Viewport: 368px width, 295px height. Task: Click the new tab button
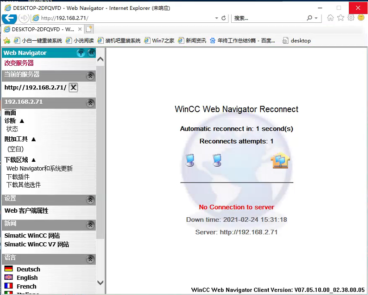coord(89,29)
